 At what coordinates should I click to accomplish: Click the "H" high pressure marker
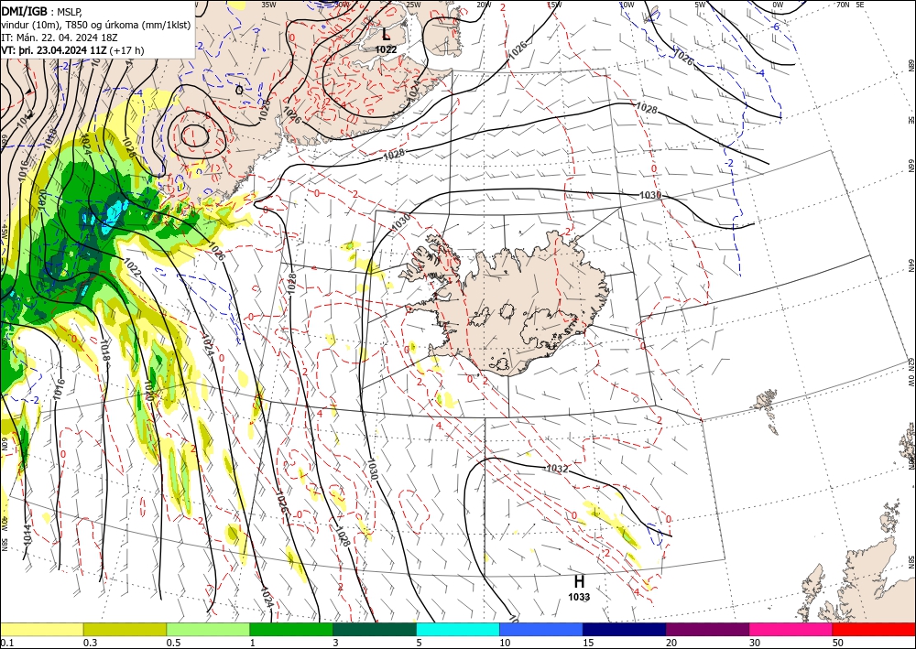pos(579,582)
